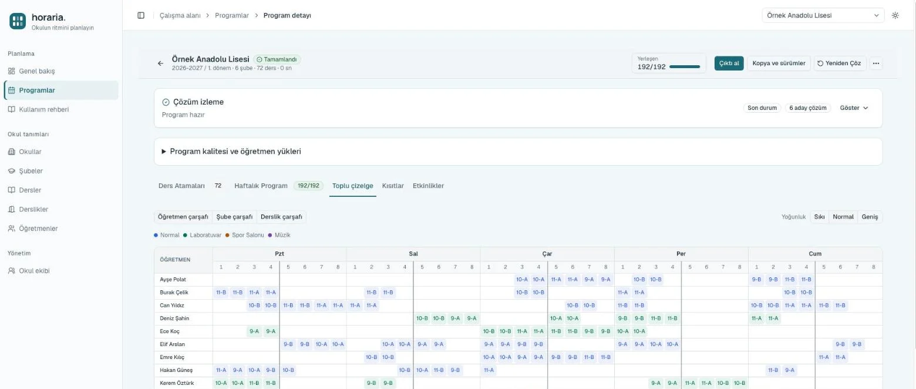
Task: Switch to the Etkinlikler tab
Action: [428, 186]
